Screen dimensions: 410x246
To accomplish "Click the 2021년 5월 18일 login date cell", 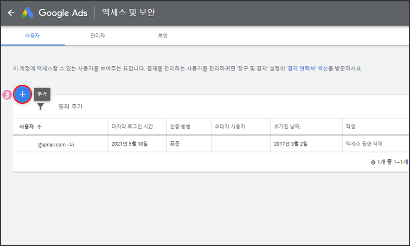I will [x=129, y=144].
